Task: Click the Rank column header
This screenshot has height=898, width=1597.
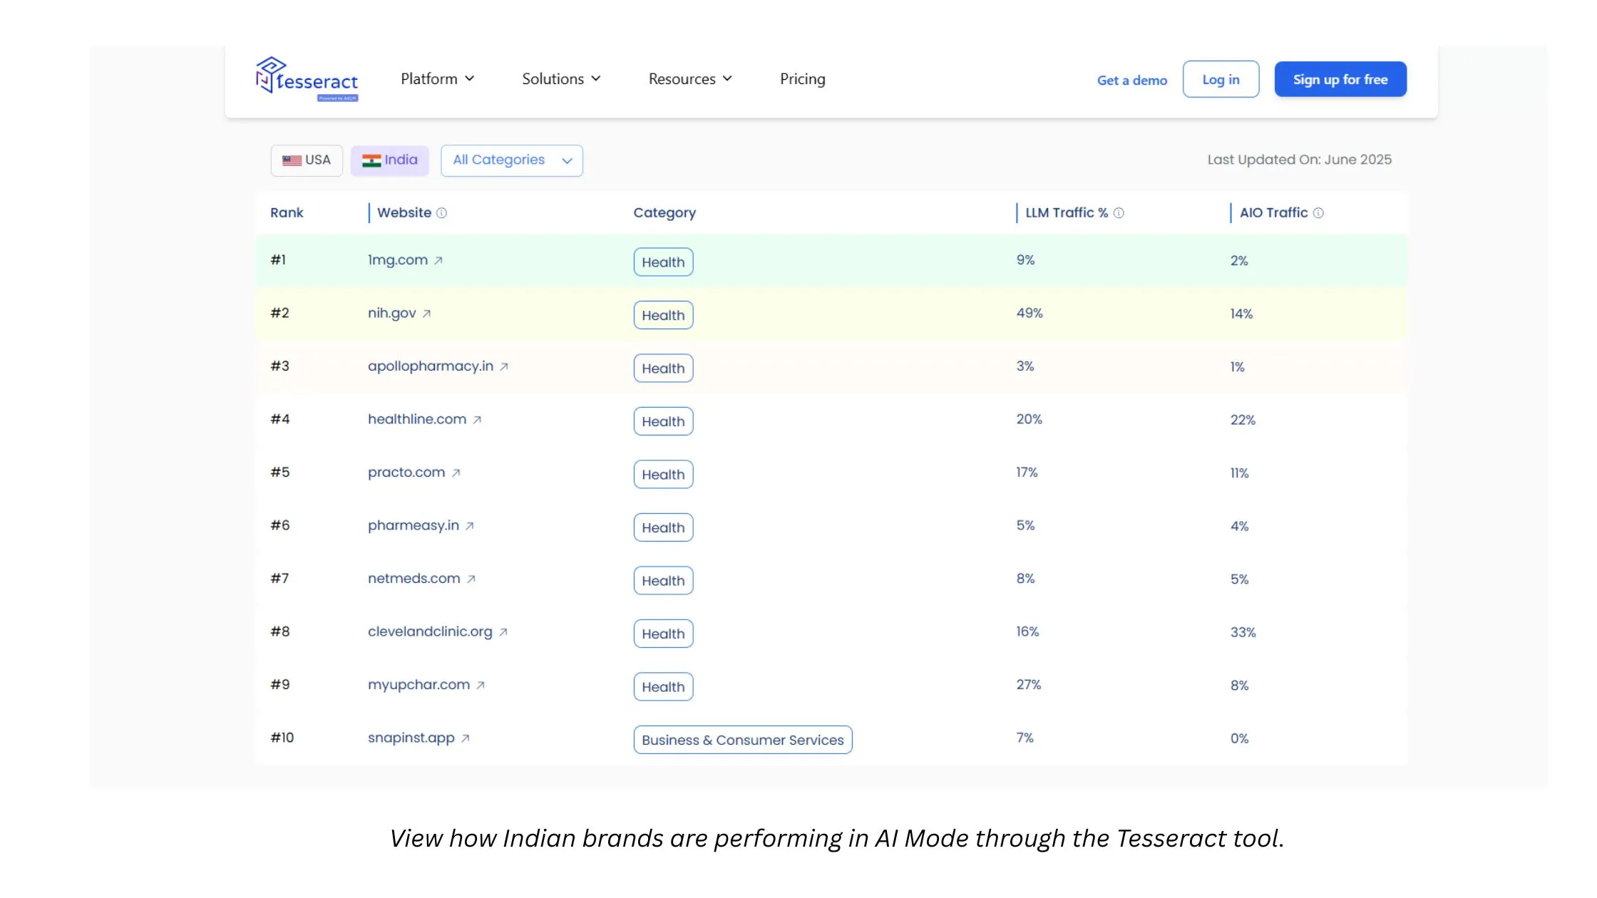Action: pyautogui.click(x=287, y=213)
